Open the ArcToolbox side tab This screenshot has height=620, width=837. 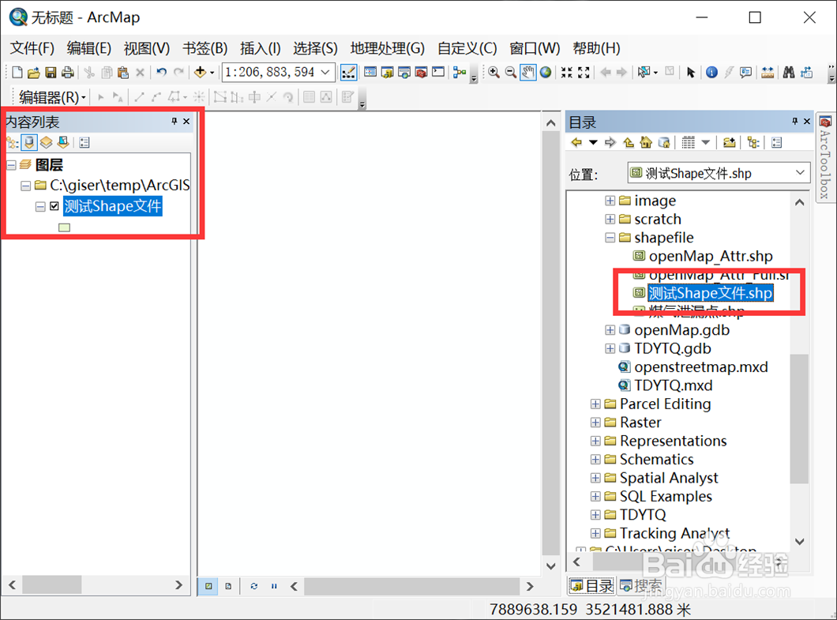click(825, 158)
